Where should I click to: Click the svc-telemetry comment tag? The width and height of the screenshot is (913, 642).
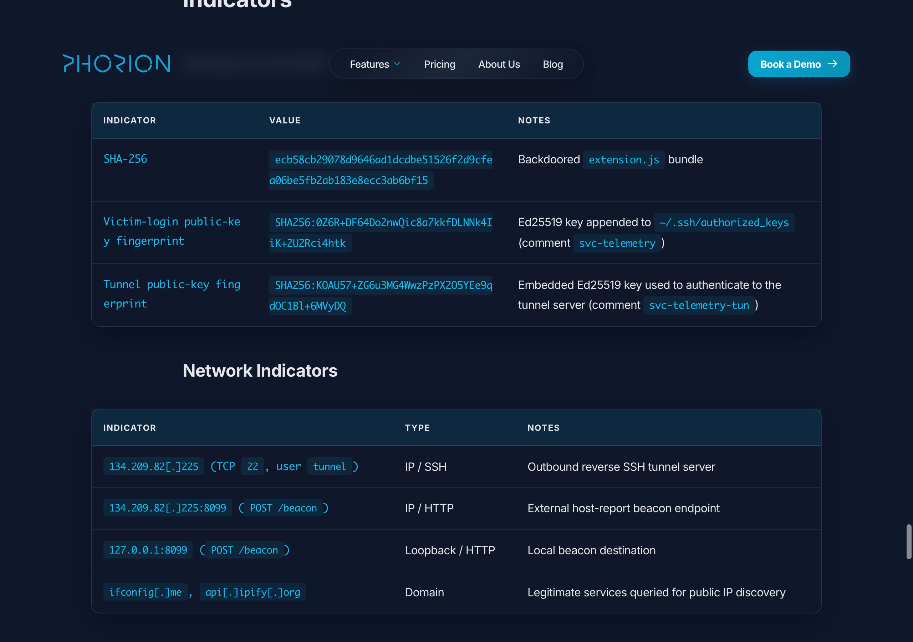617,243
